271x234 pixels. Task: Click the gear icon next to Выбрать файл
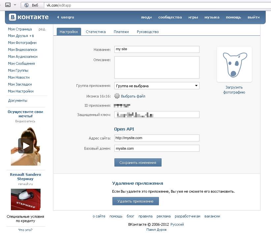pos(117,96)
